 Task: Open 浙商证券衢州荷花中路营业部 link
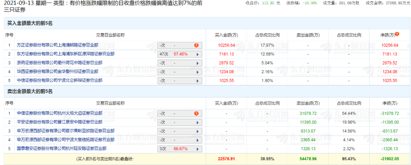(x=59, y=63)
